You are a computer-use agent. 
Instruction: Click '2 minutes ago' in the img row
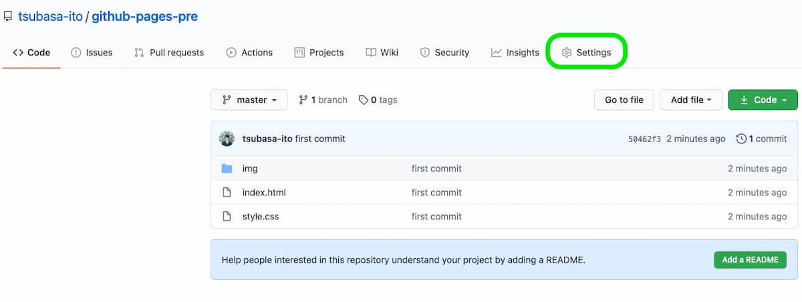757,169
